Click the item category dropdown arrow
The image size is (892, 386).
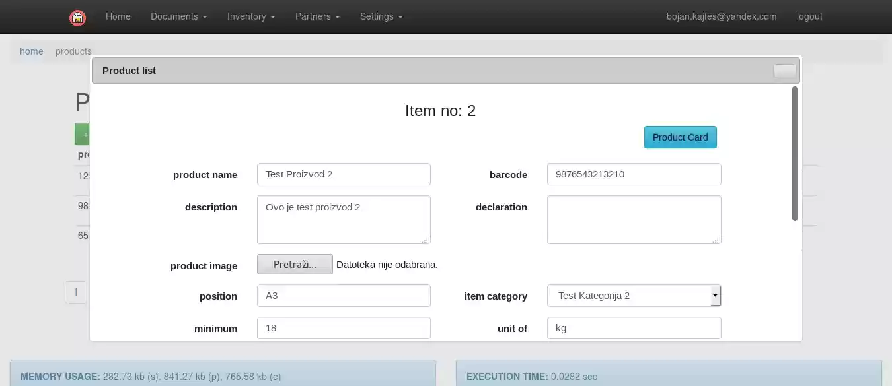715,295
